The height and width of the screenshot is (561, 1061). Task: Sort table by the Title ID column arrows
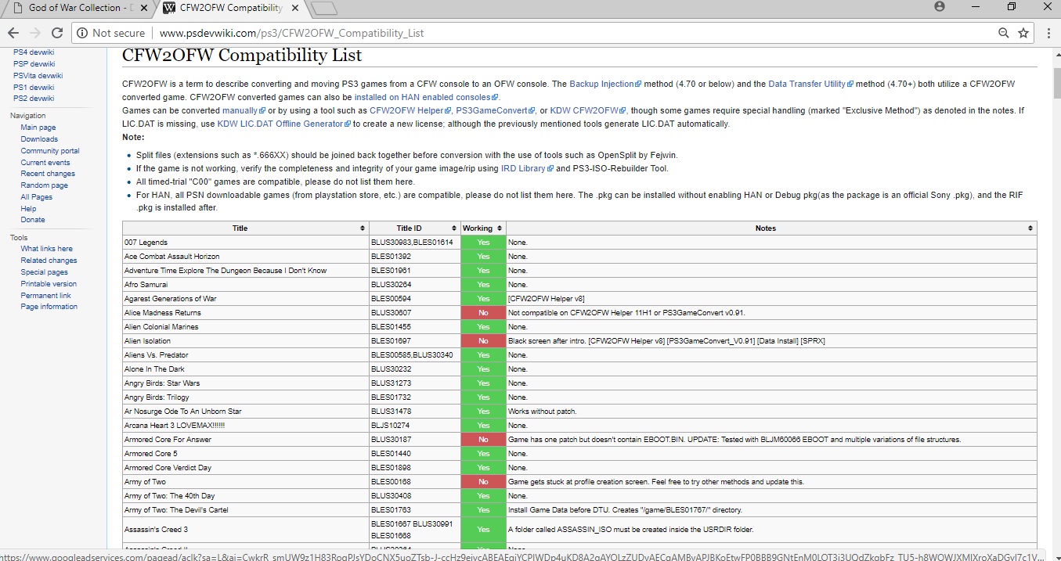pos(454,228)
